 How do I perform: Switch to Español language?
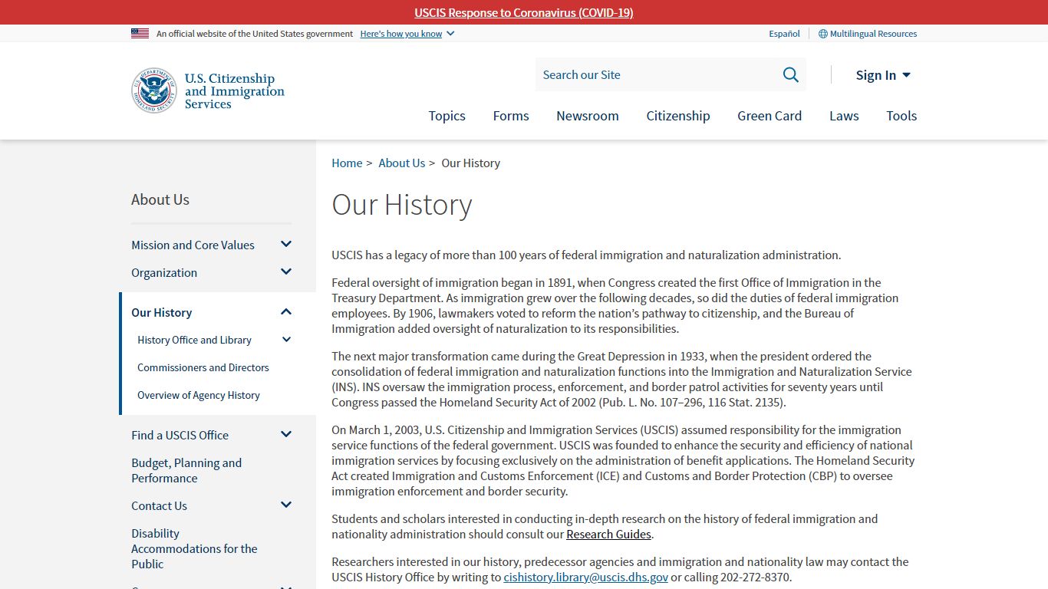pos(784,34)
